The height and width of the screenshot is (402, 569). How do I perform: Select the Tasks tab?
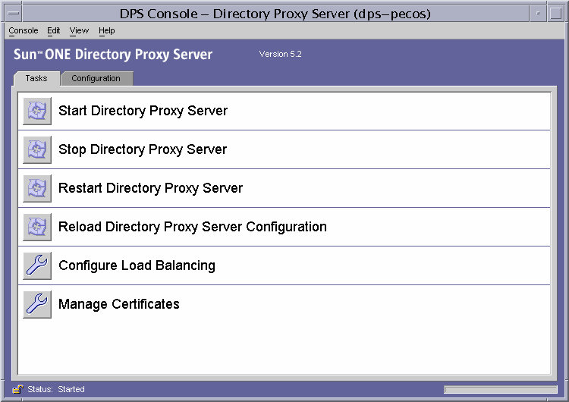[x=36, y=78]
